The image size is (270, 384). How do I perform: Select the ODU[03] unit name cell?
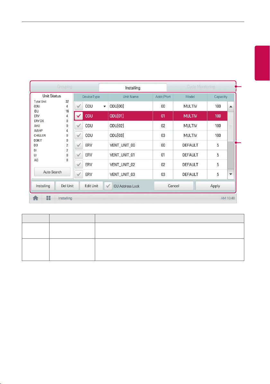(x=130, y=135)
